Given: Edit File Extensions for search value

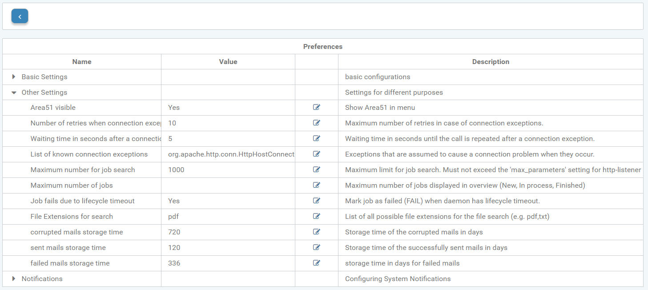Looking at the screenshot, I should (316, 216).
